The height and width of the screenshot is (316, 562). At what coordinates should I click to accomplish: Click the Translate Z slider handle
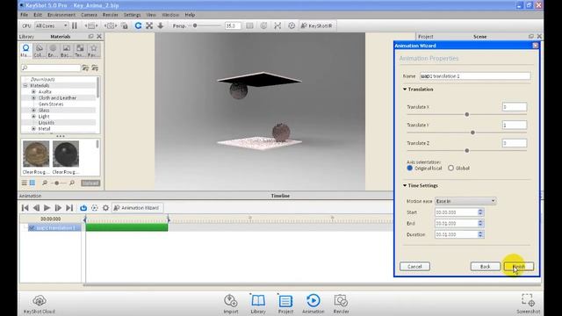466,151
